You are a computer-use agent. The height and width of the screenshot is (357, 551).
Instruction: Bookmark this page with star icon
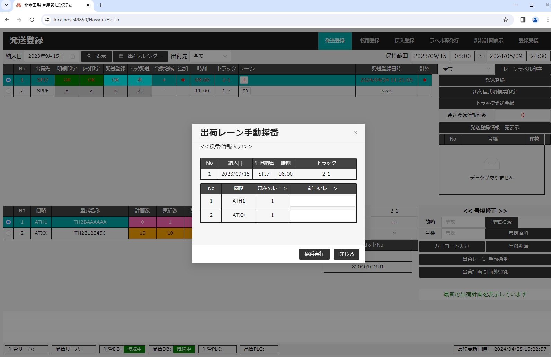coord(506,20)
